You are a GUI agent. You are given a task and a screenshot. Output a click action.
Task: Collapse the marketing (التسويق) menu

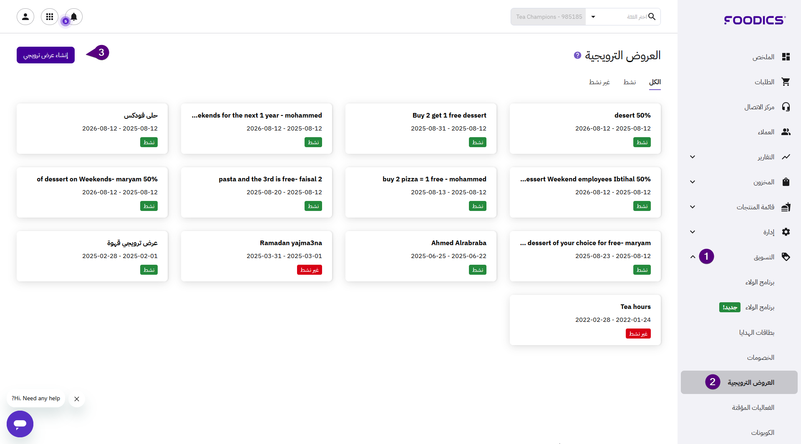(x=693, y=257)
